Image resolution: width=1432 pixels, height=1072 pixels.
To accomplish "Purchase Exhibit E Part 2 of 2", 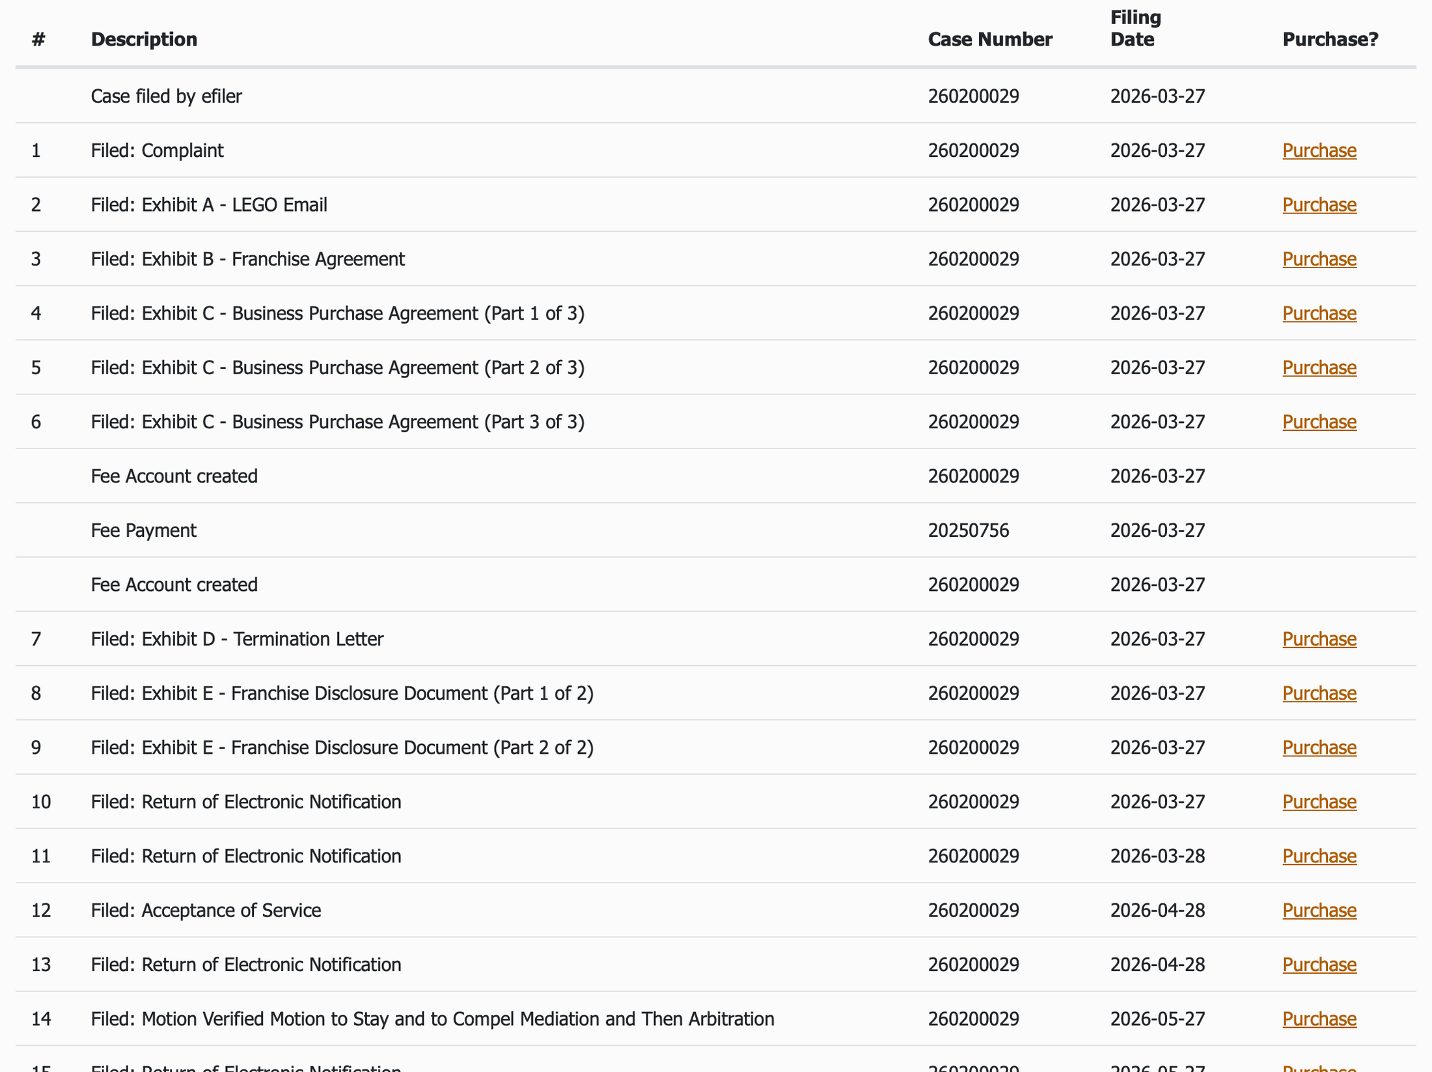I will 1319,747.
